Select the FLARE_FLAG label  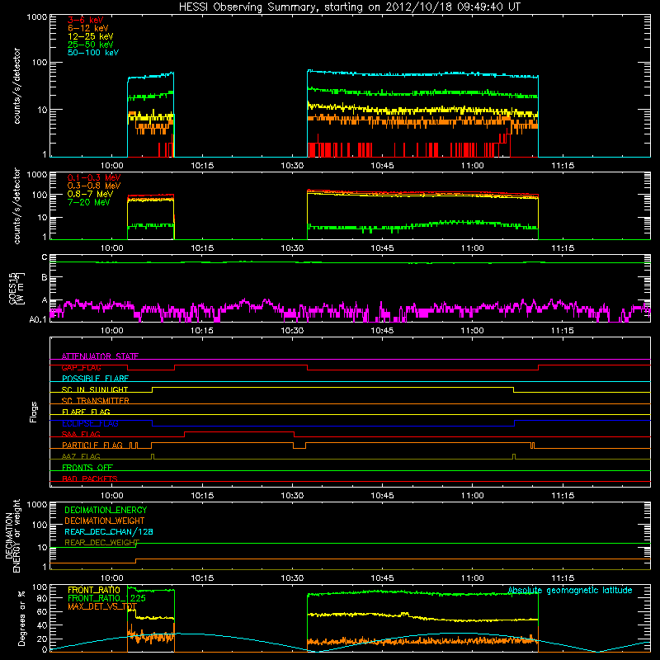(86, 412)
